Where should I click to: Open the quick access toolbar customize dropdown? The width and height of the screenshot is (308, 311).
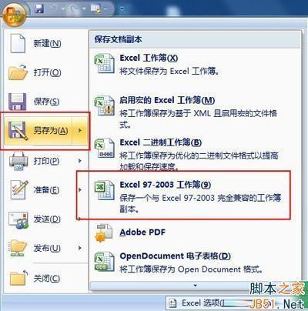122,9
